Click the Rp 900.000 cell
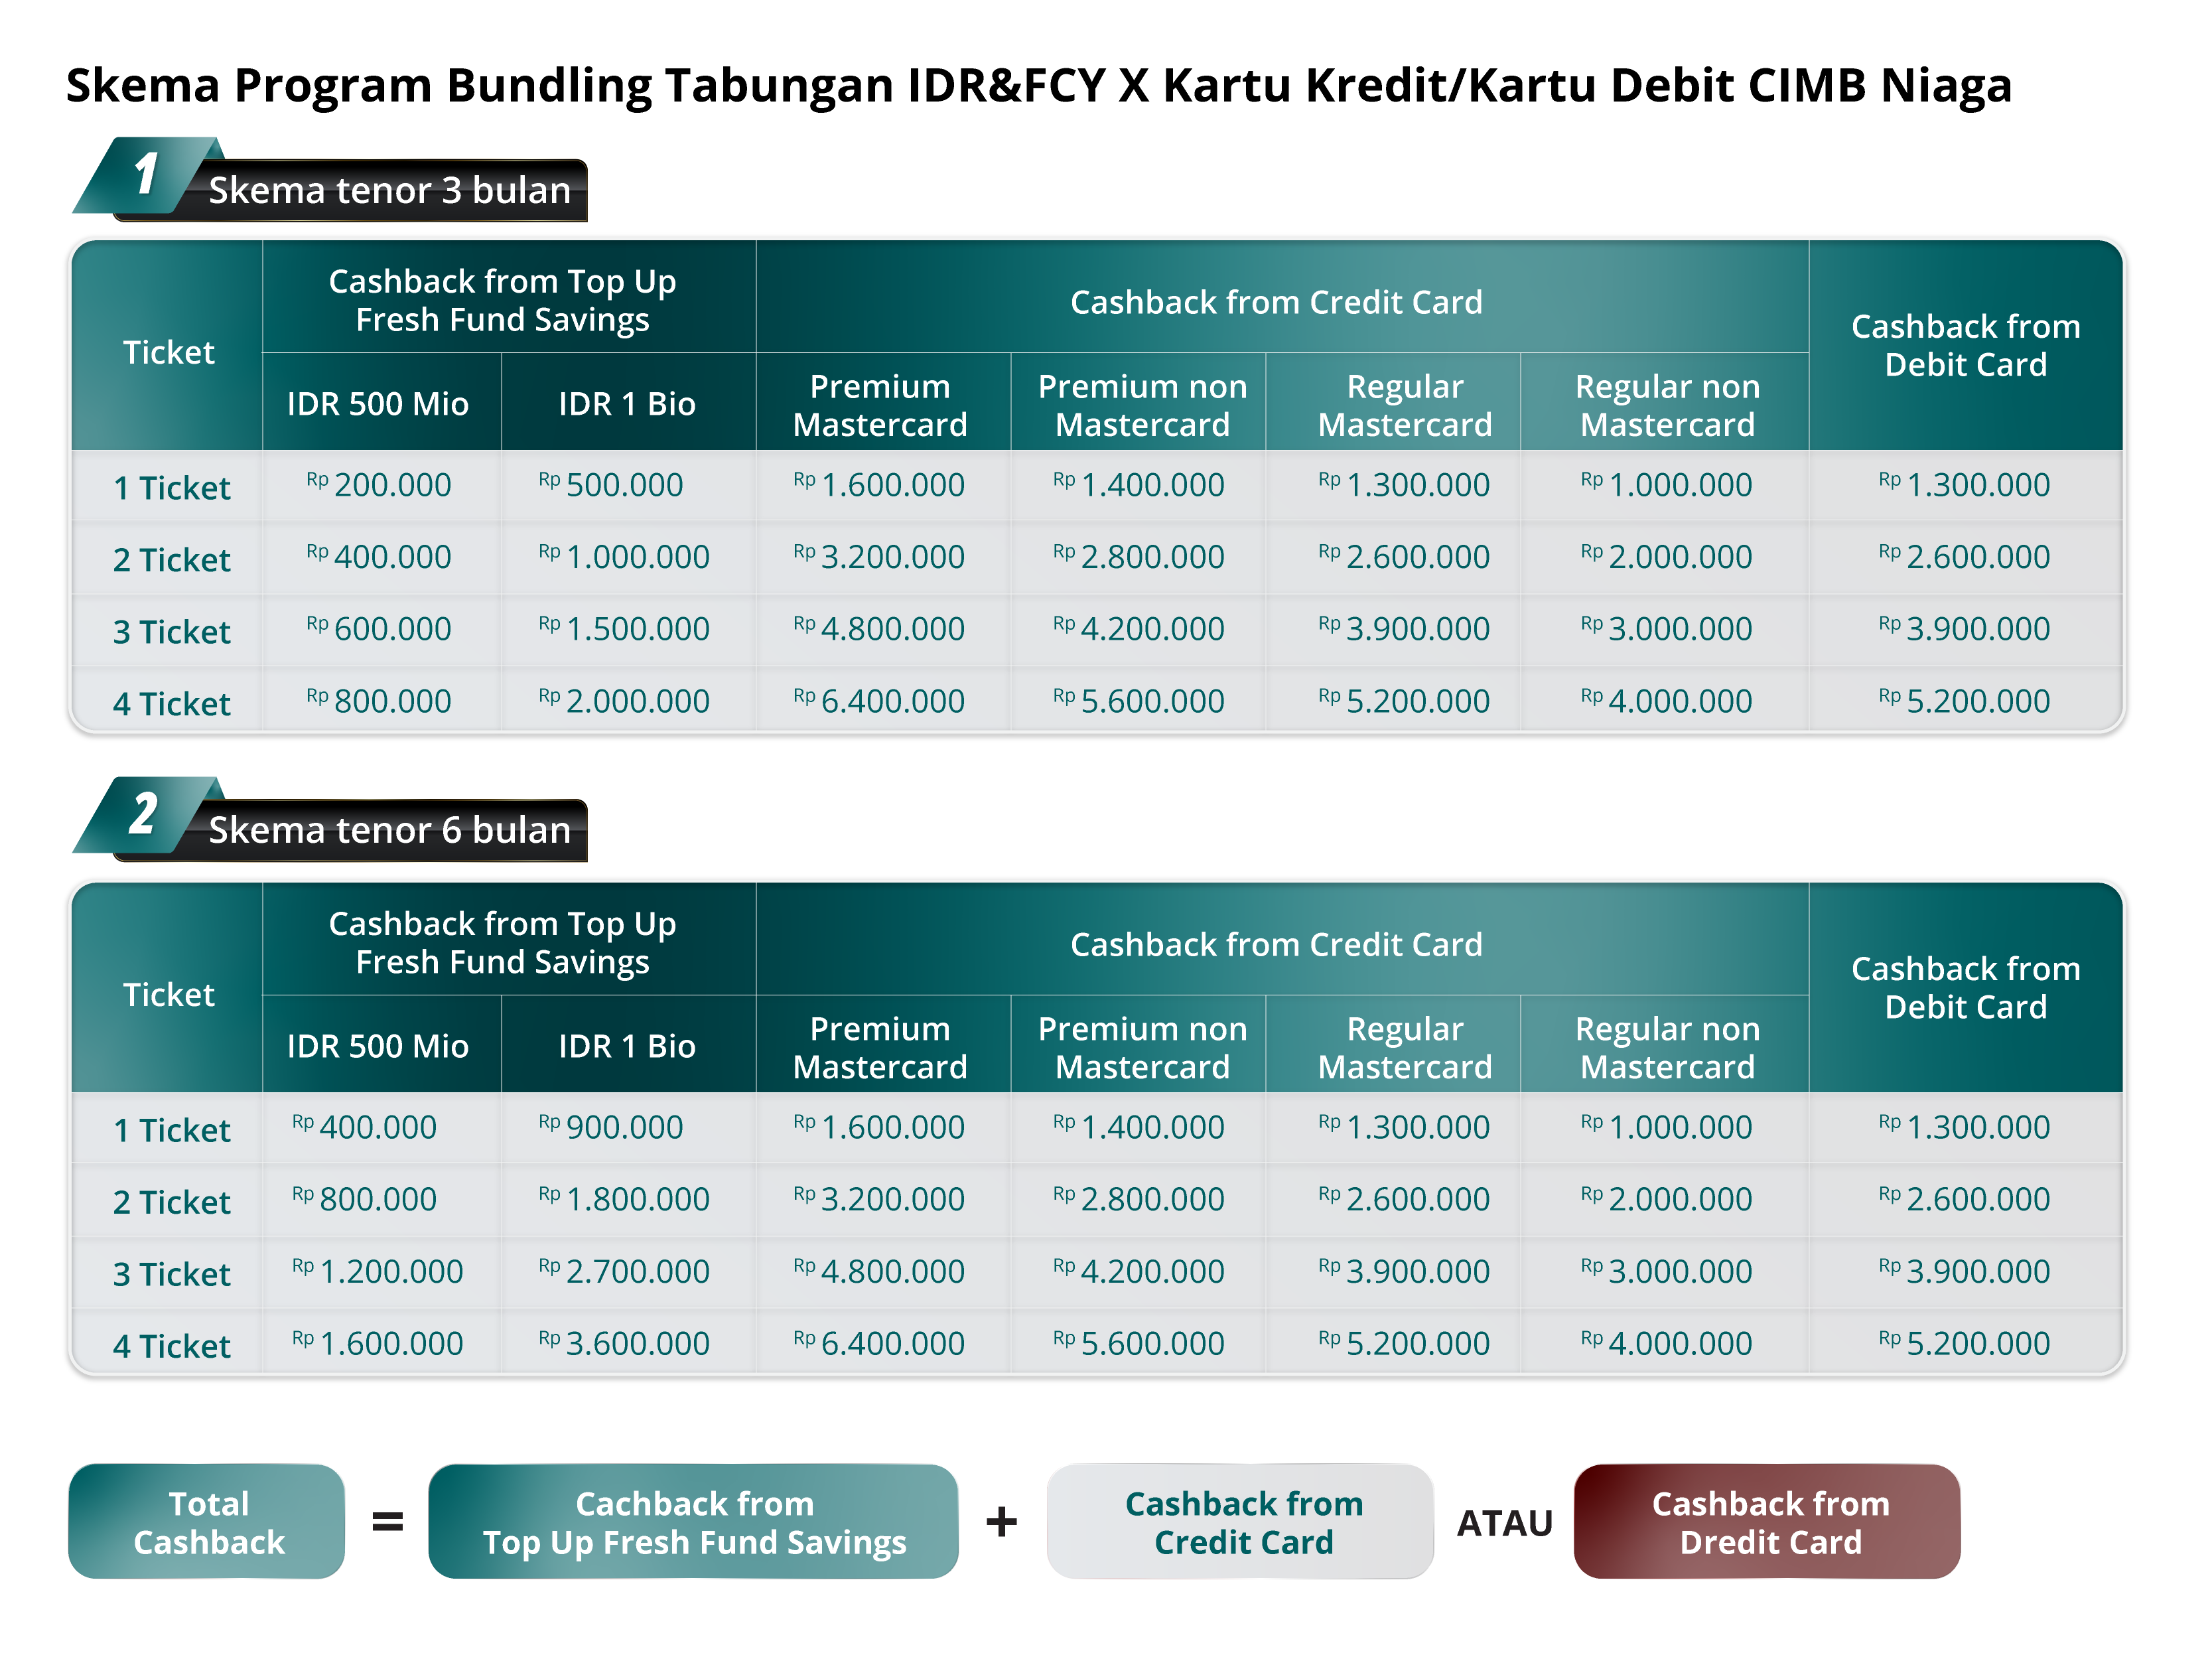The height and width of the screenshot is (1653, 2212). pyautogui.click(x=611, y=1127)
